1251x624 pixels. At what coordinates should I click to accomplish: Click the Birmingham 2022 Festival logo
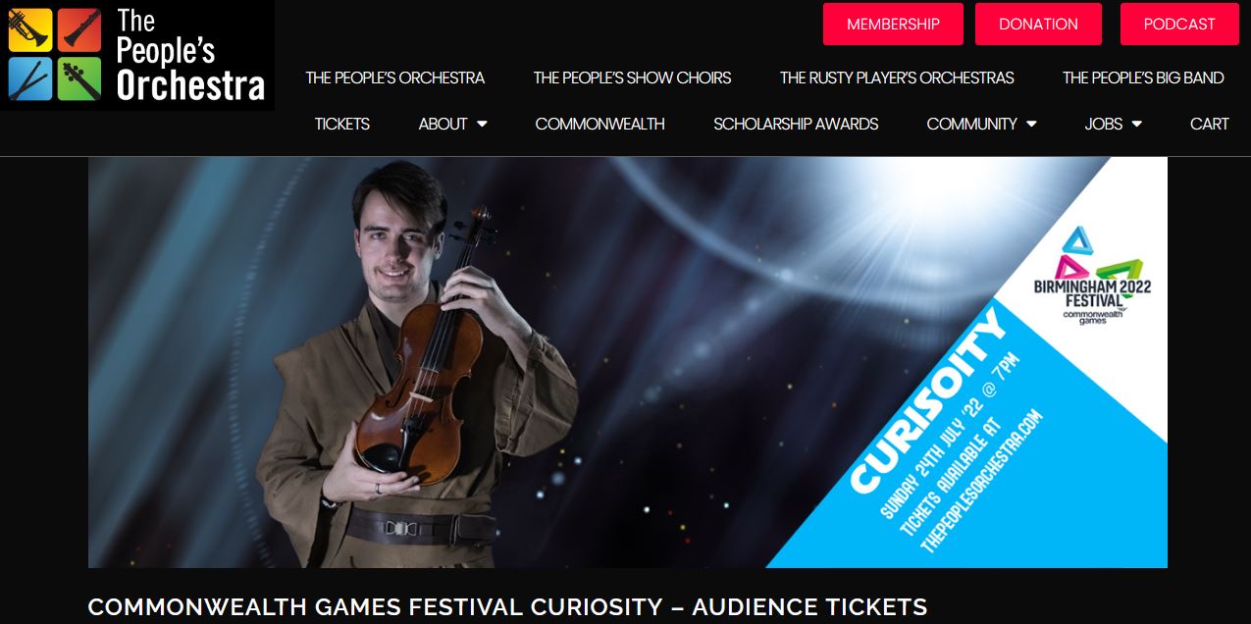click(x=1092, y=277)
